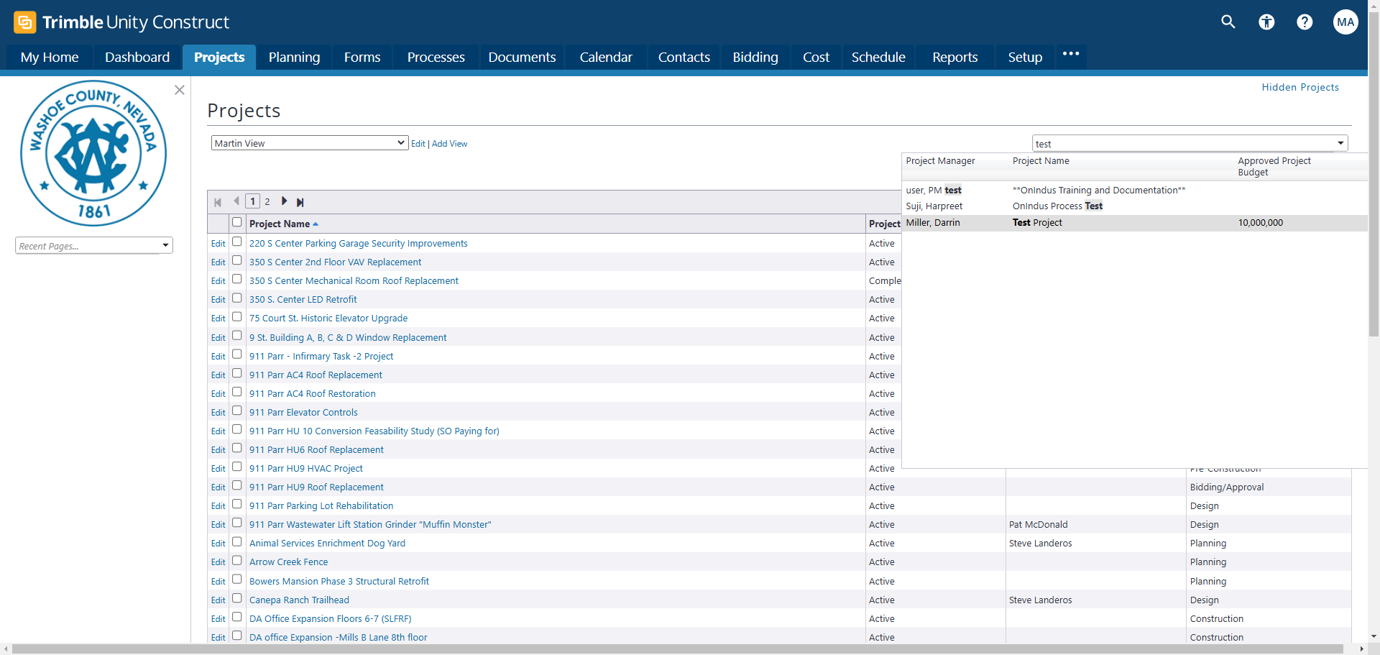Viewport: 1380px width, 655px height.
Task: Toggle the search box dropdown arrow beside 'test'
Action: 1340,143
